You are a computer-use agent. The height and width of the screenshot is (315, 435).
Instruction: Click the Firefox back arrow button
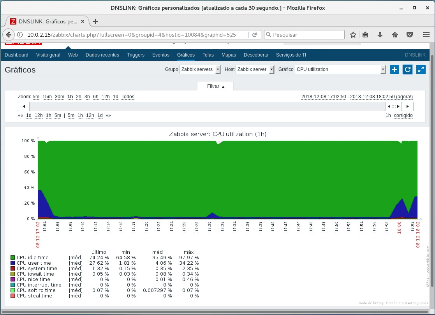coord(9,35)
